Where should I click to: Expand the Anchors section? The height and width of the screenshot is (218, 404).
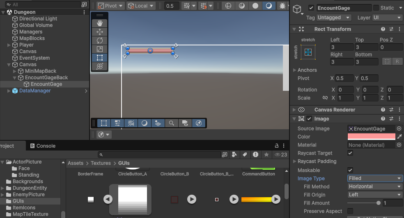pyautogui.click(x=294, y=70)
